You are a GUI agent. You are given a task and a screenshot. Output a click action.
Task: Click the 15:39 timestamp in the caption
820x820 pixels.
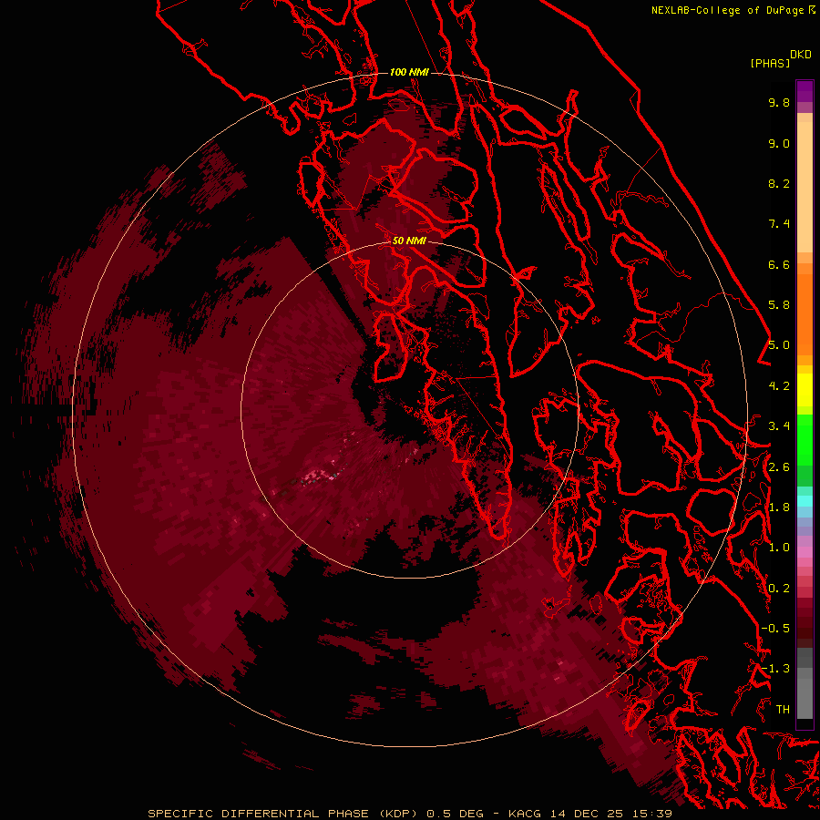[651, 814]
